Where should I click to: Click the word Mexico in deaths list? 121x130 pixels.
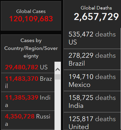pyautogui.click(x=79, y=84)
